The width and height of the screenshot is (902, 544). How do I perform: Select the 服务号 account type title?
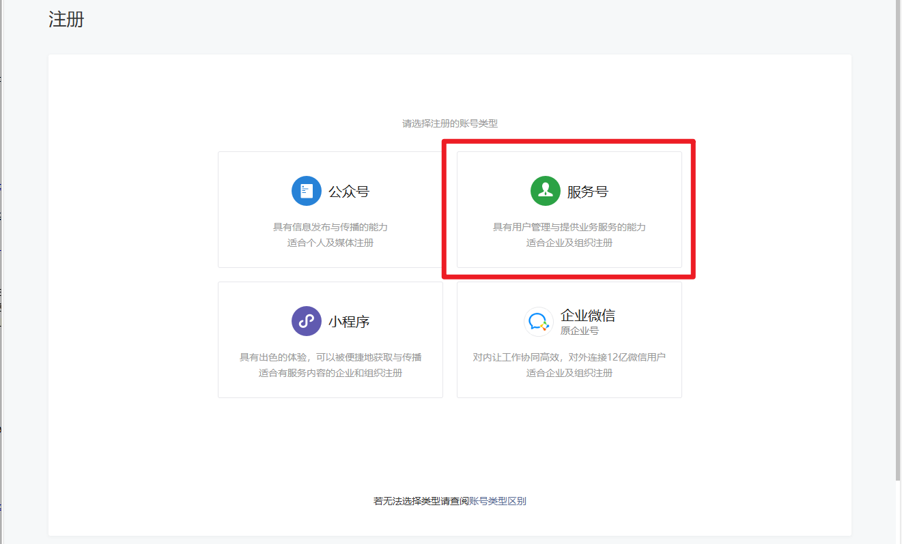coord(587,192)
